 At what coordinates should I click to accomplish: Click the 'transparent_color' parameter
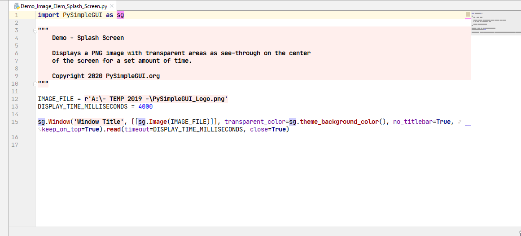(255, 122)
